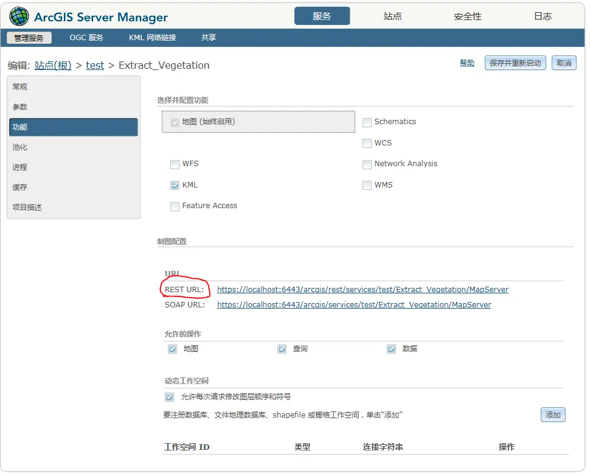590x476 pixels.
Task: Follow the 站点(根) breadcrumb link
Action: [53, 65]
